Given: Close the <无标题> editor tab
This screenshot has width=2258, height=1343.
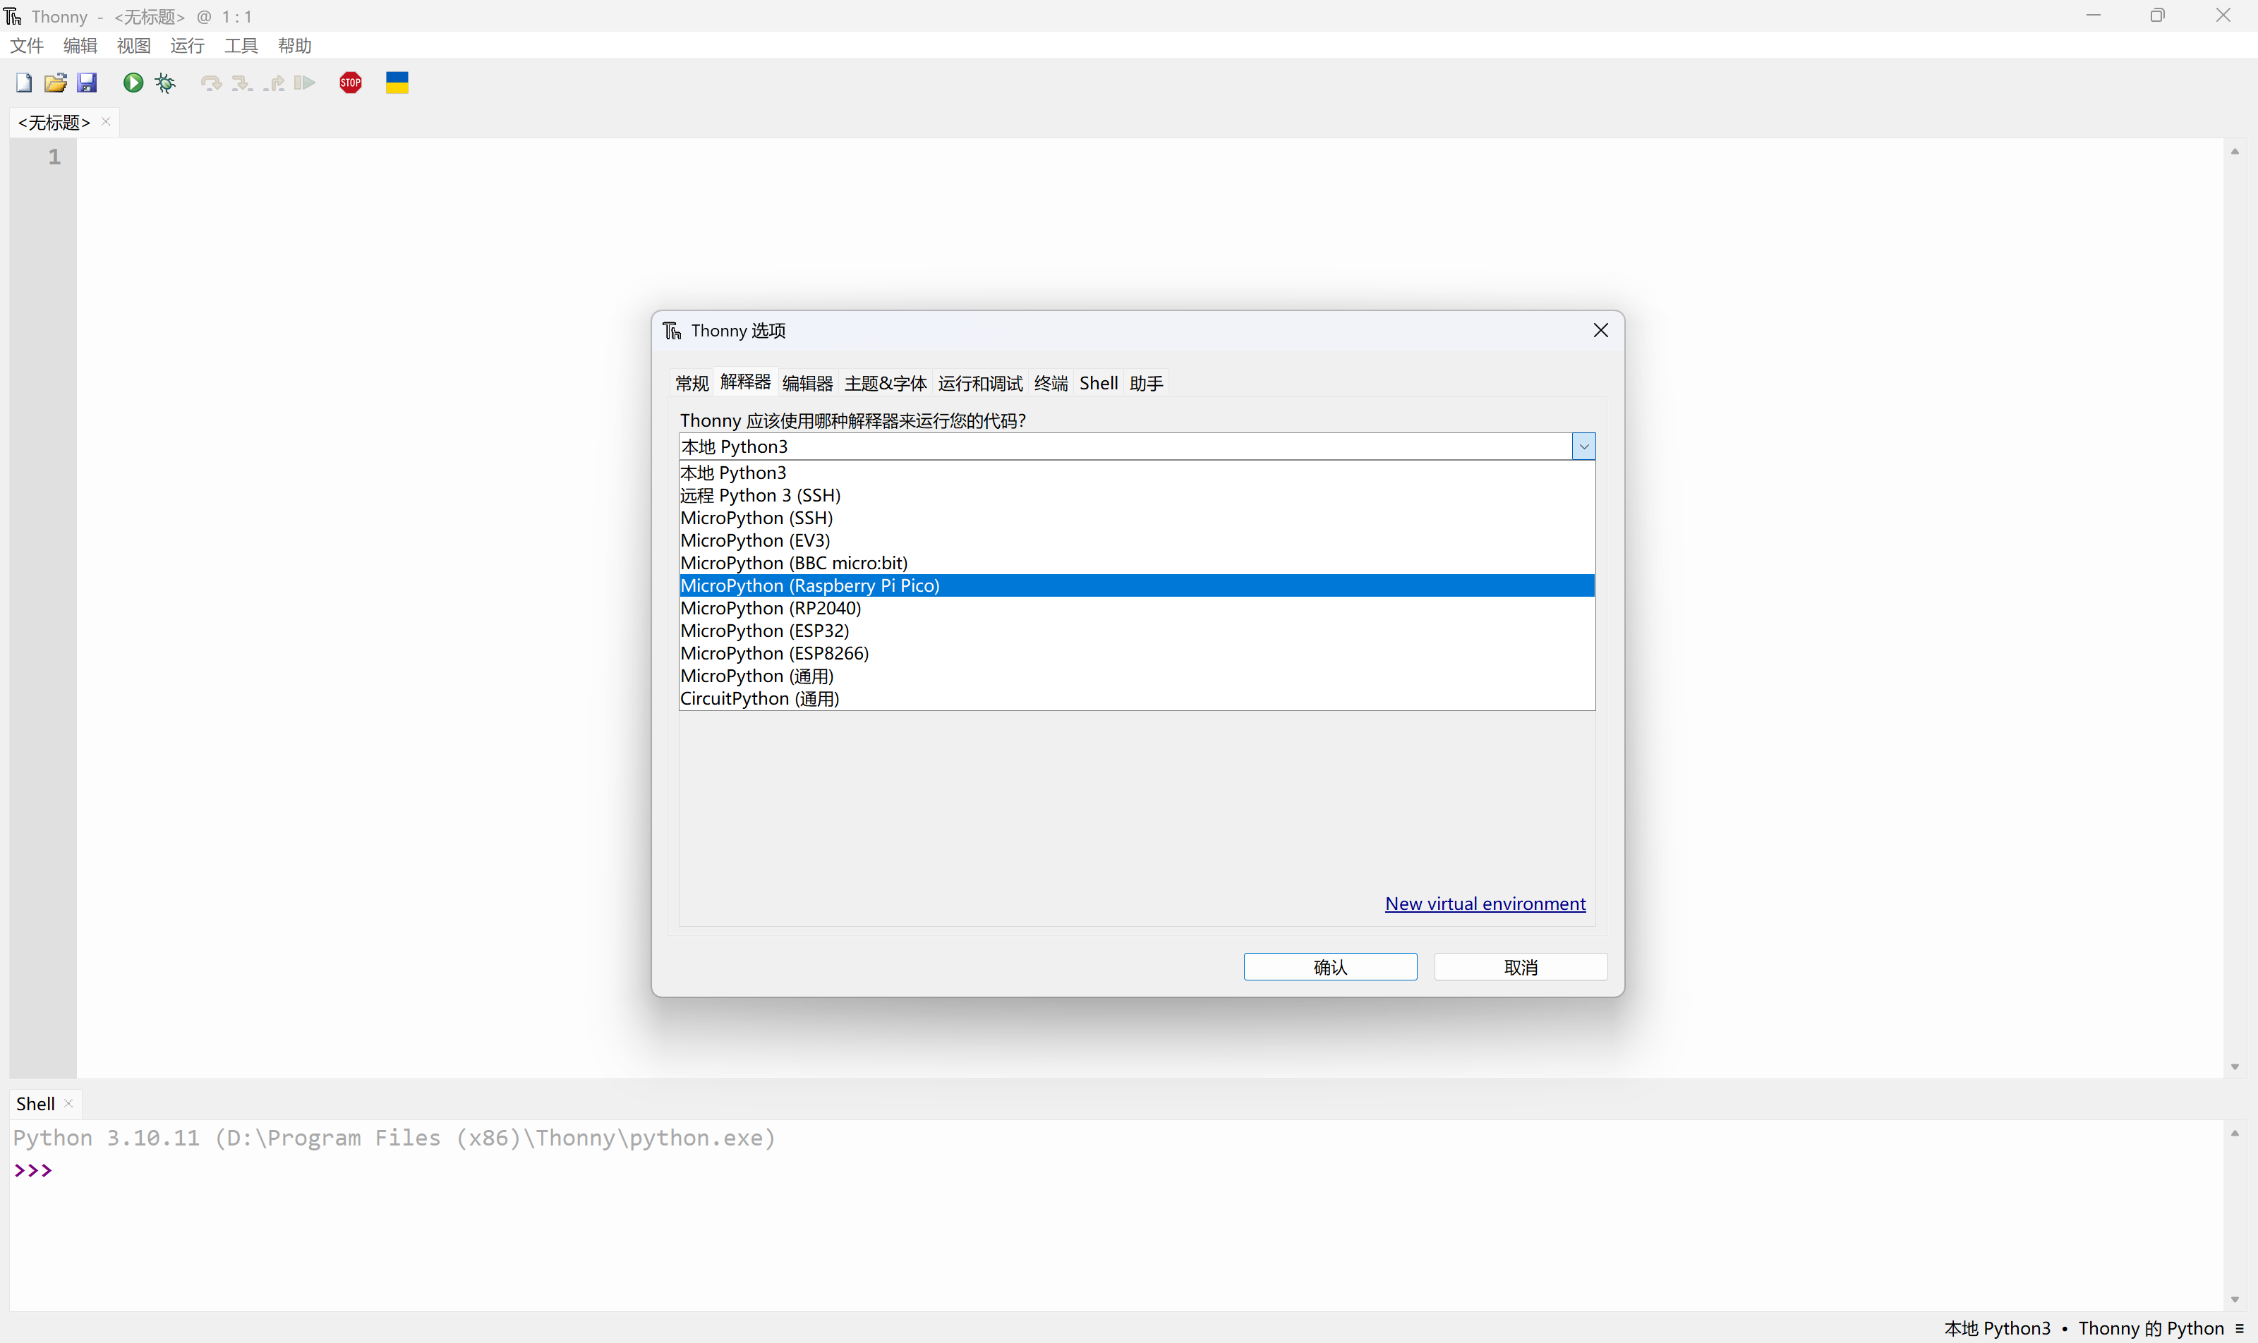Looking at the screenshot, I should pos(106,121).
